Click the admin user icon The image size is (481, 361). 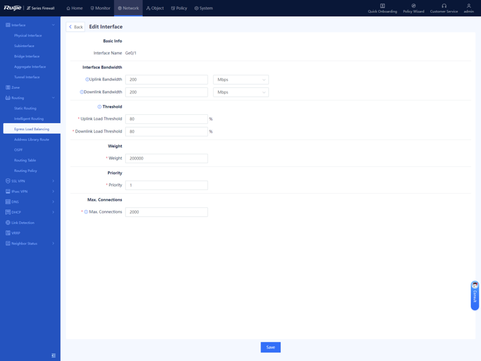point(469,6)
